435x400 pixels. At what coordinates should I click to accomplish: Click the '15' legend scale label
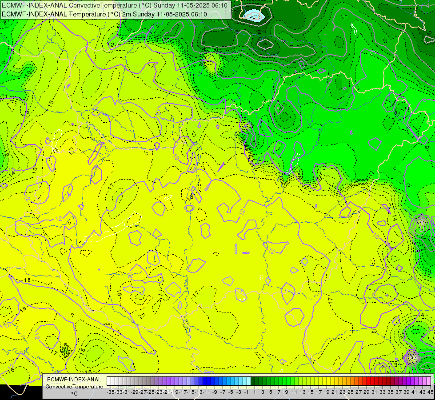pos(311,392)
